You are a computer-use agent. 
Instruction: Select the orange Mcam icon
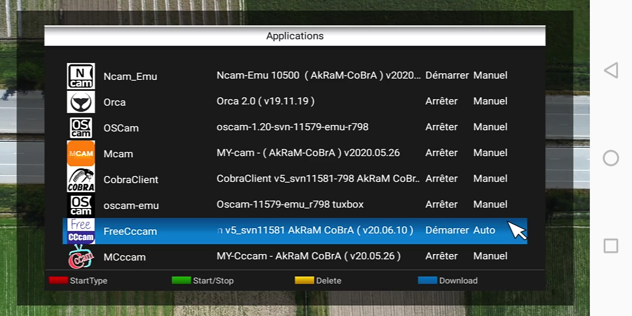coord(81,154)
